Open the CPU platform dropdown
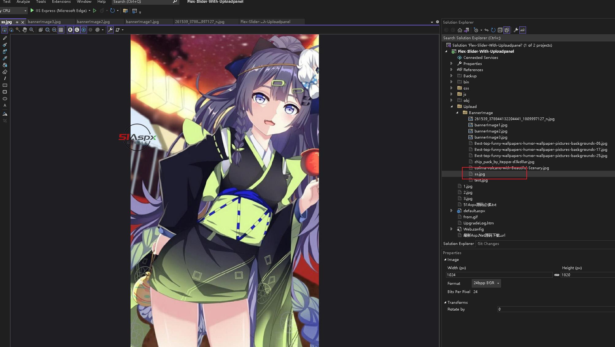The image size is (615, 347). click(25, 10)
